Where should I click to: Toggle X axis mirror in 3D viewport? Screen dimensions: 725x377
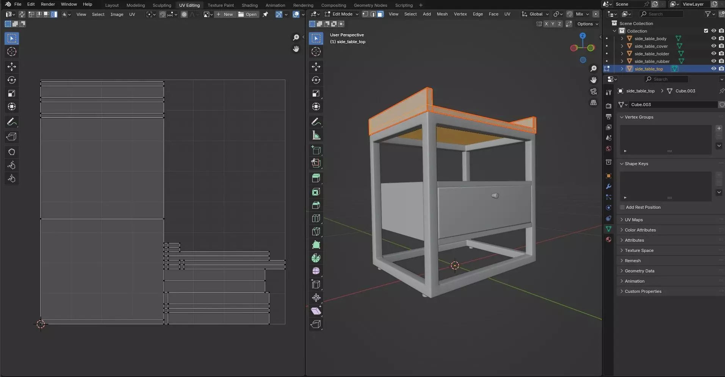[546, 24]
